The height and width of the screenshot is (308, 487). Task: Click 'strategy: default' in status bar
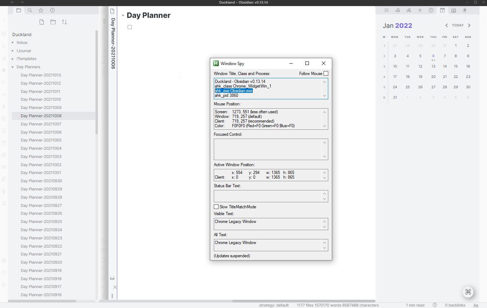click(274, 305)
